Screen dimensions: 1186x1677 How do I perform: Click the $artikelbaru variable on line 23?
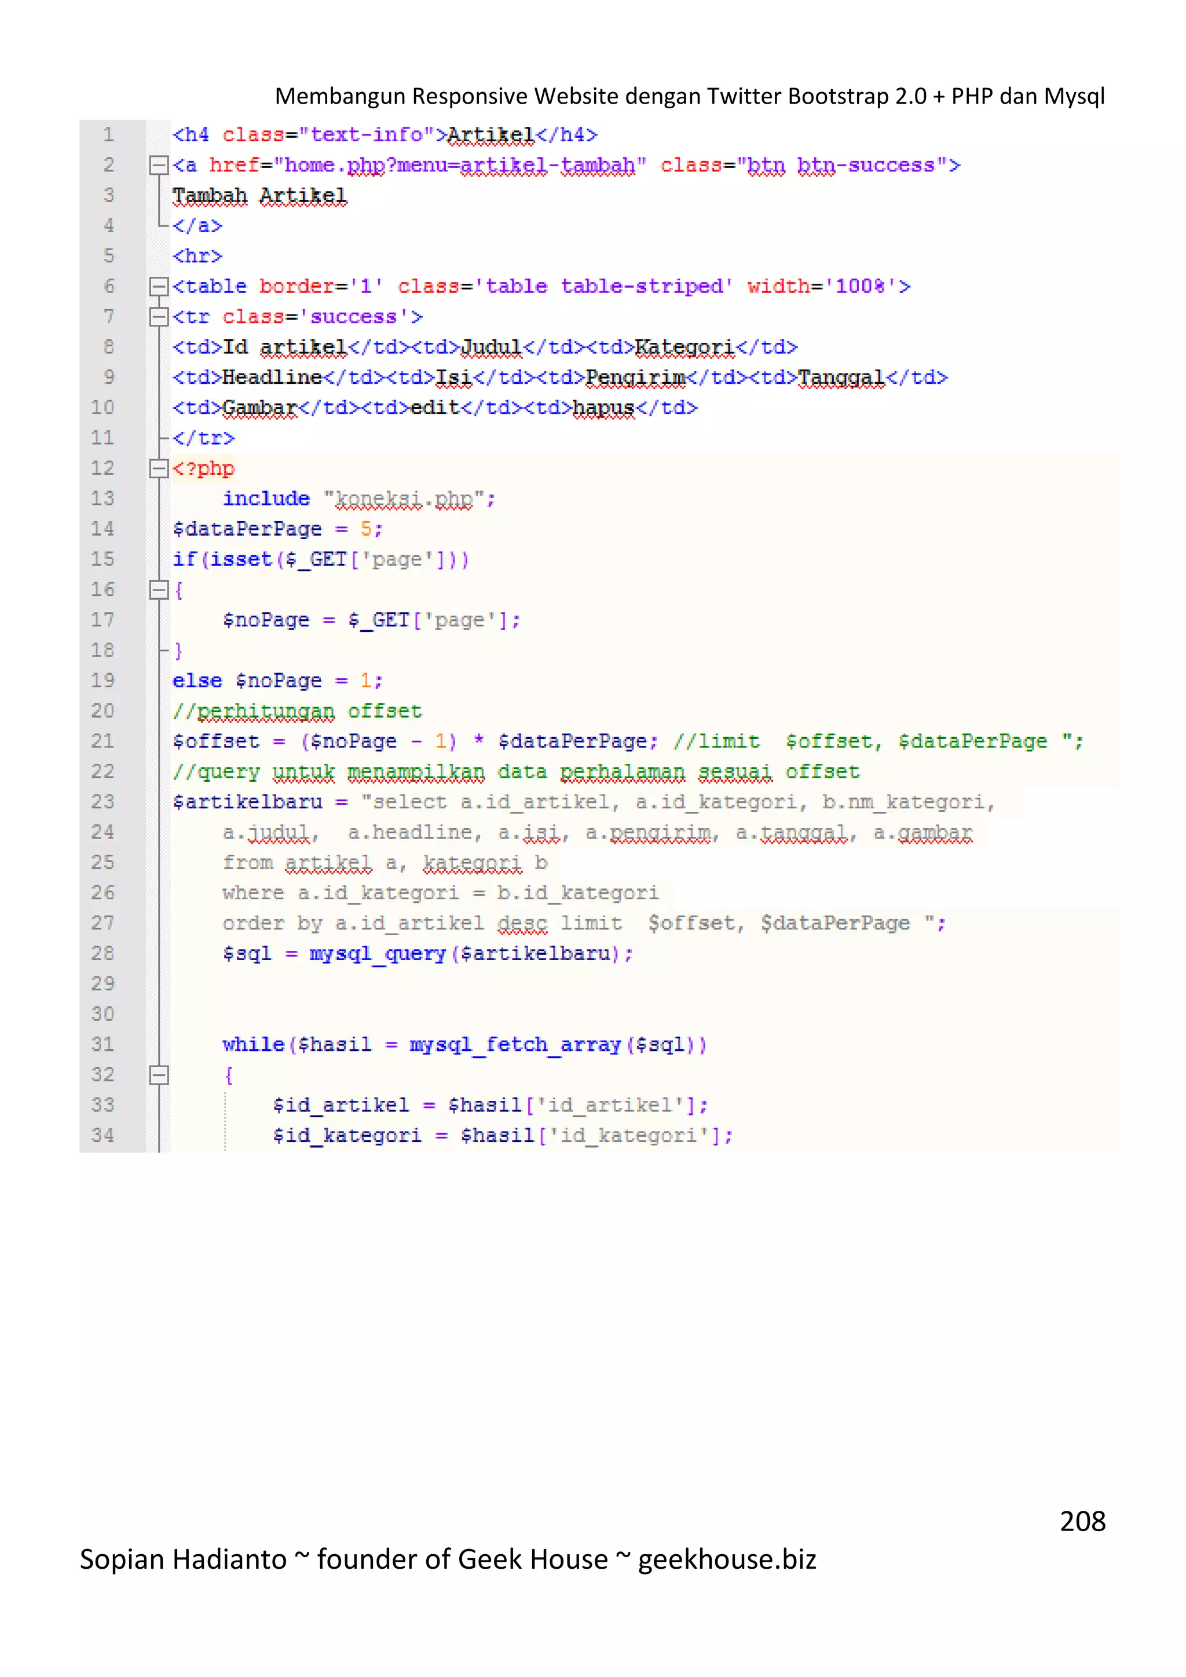[247, 802]
